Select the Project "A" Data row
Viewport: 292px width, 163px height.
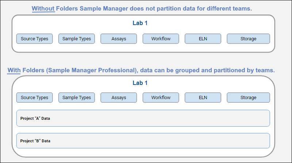143,118
